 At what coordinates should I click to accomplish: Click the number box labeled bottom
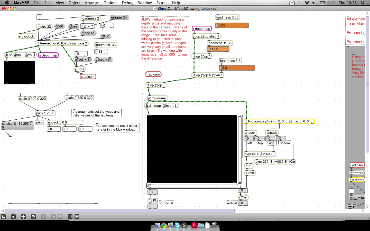pos(281,139)
